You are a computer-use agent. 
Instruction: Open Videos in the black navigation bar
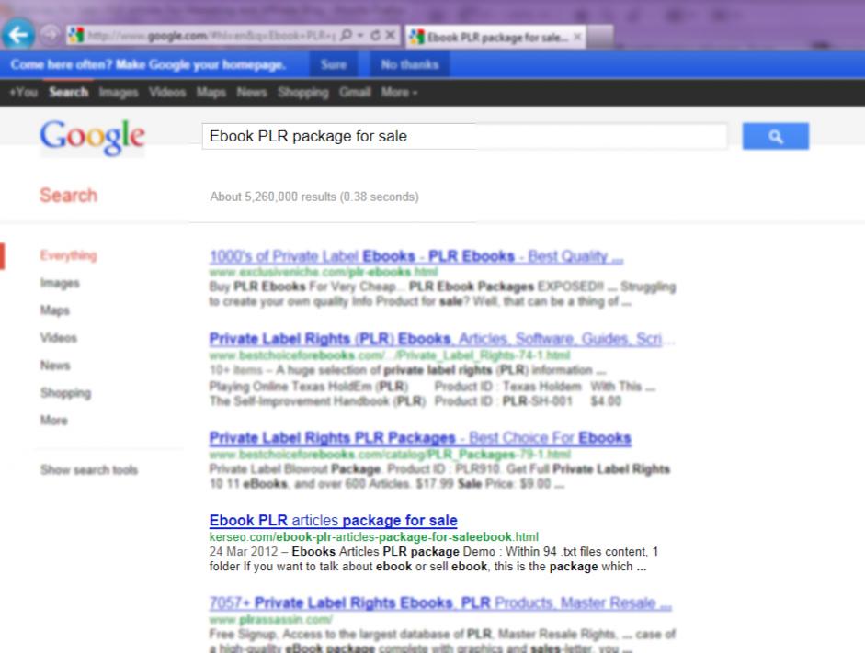coord(167,92)
